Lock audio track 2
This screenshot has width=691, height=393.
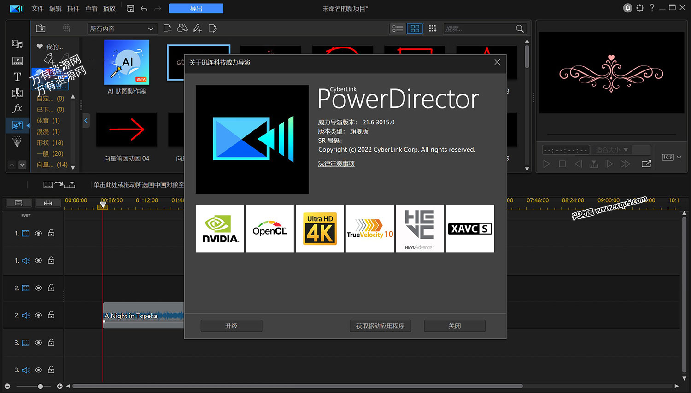(x=51, y=315)
